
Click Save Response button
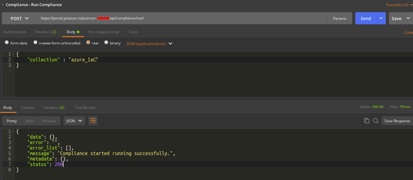(x=397, y=121)
